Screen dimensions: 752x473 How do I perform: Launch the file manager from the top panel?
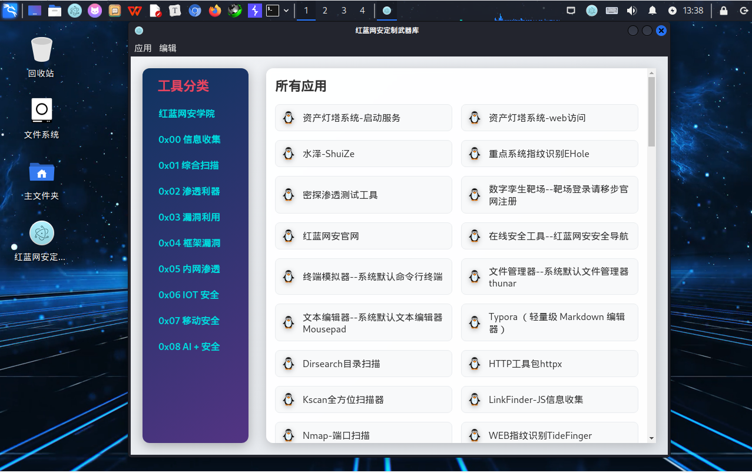(x=55, y=11)
